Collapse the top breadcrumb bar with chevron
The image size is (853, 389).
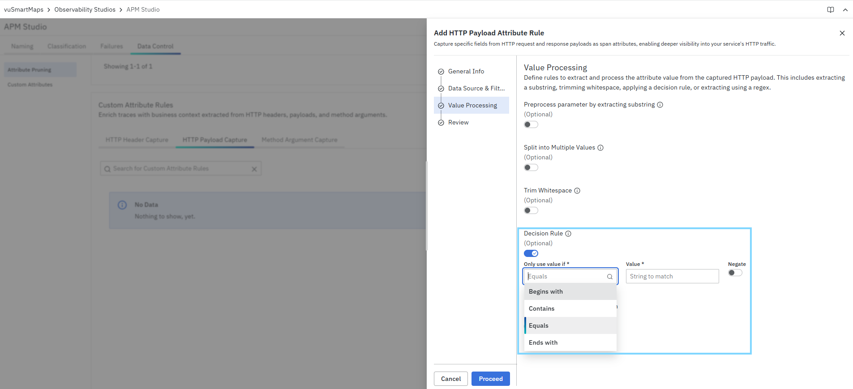(x=845, y=10)
